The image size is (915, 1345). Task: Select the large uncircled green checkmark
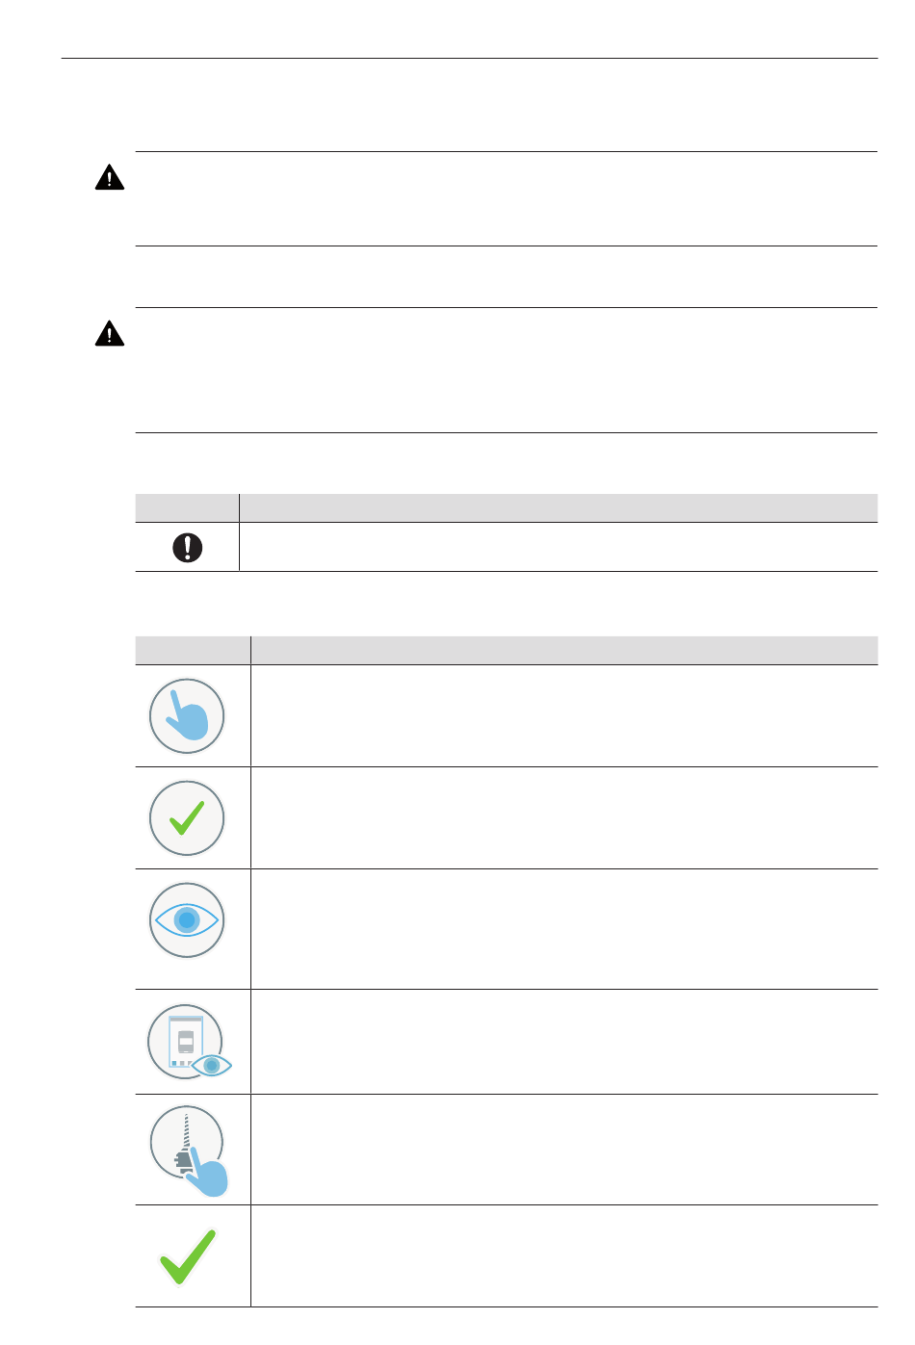click(x=187, y=1255)
